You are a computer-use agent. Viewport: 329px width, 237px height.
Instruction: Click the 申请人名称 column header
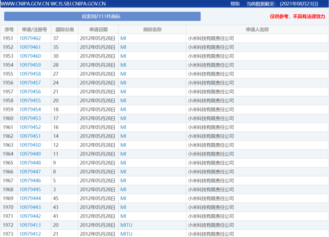[257, 30]
